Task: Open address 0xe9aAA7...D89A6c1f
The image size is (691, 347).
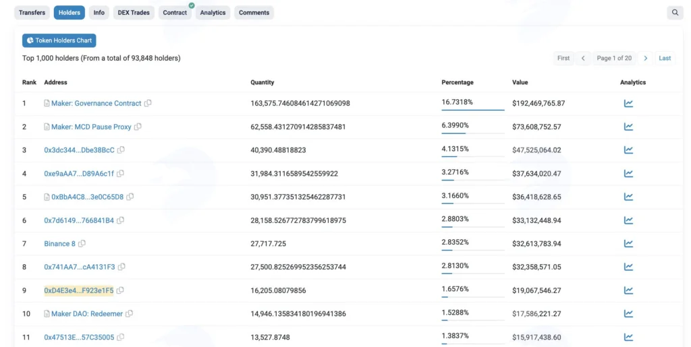Action: [x=79, y=173]
